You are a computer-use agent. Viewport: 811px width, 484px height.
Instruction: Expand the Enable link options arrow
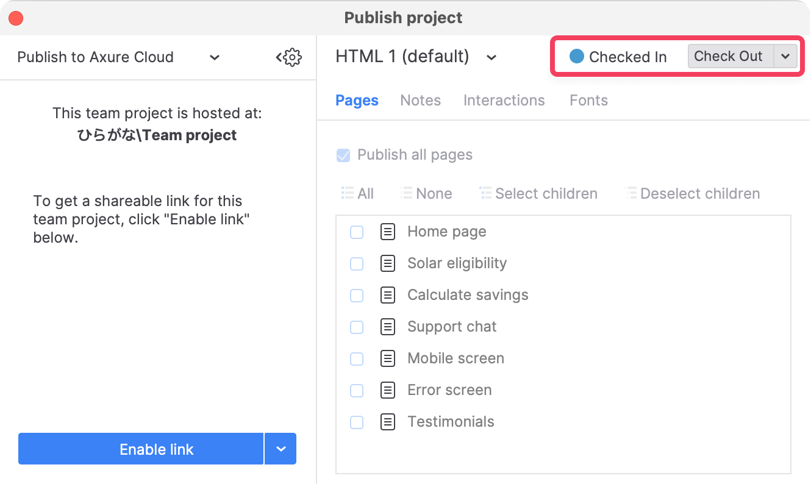(x=280, y=449)
